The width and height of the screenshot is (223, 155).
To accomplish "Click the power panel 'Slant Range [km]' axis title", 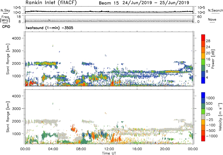I will pos(8,59).
